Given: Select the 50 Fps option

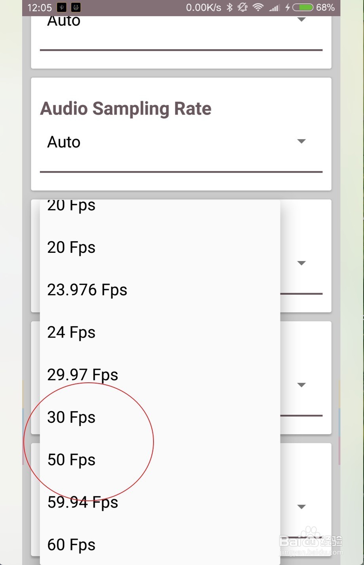Looking at the screenshot, I should tap(71, 459).
